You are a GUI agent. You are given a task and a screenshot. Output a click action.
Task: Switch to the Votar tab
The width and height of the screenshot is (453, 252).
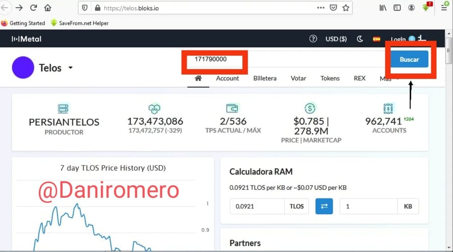click(298, 79)
